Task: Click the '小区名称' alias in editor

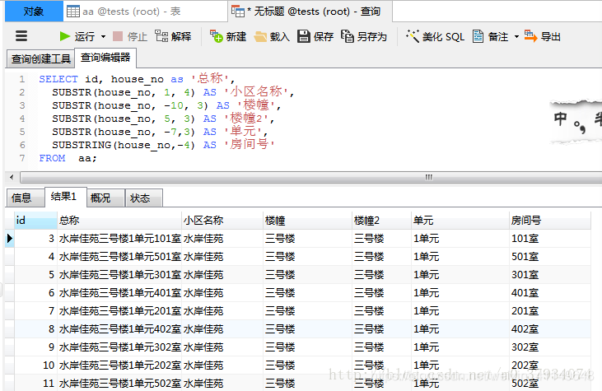Action: [255, 91]
